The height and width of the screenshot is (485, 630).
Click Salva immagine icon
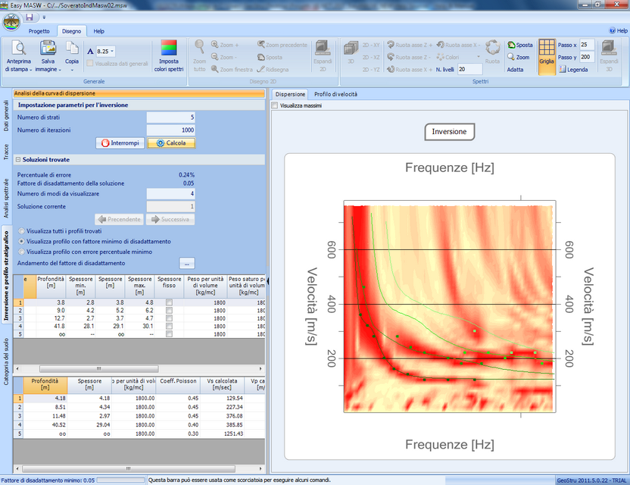[x=48, y=48]
